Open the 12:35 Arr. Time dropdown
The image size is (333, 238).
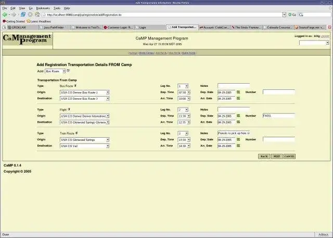tap(184, 123)
